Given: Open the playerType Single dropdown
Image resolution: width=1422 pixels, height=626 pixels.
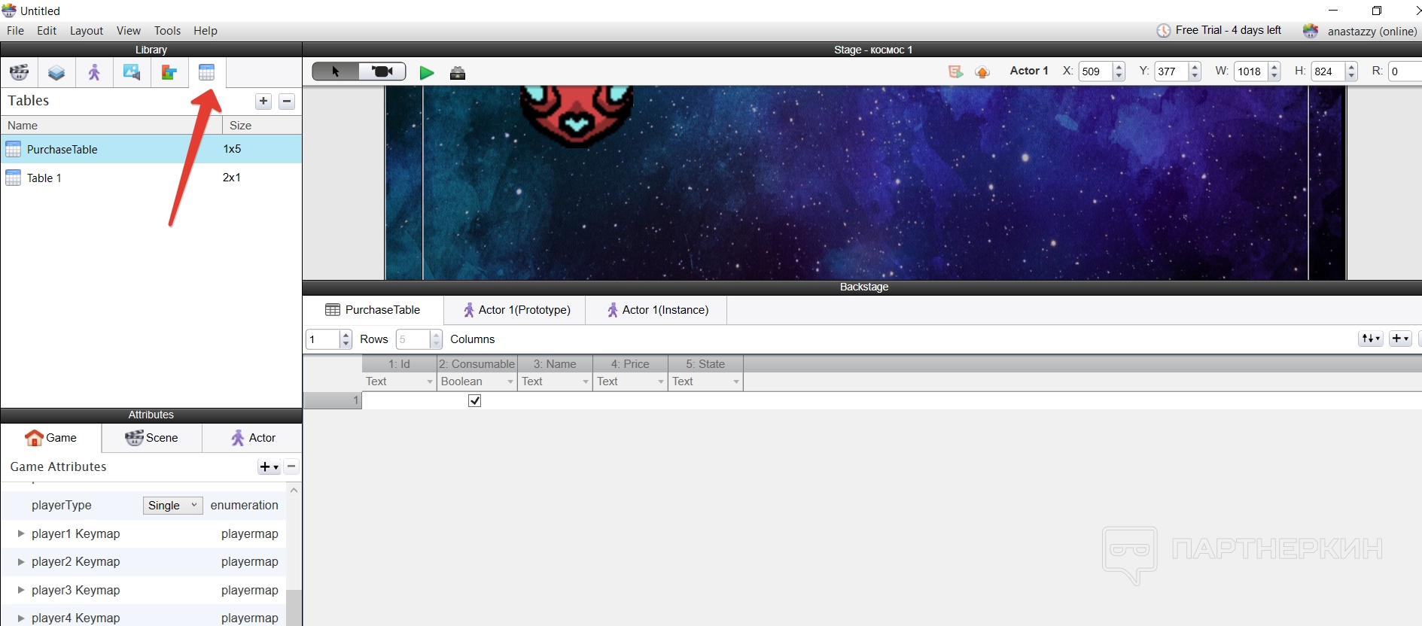Looking at the screenshot, I should pos(172,506).
